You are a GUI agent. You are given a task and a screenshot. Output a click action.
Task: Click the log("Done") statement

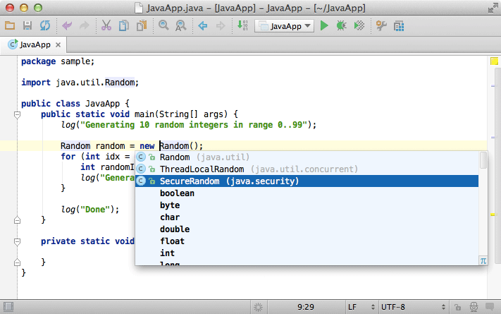click(x=90, y=210)
